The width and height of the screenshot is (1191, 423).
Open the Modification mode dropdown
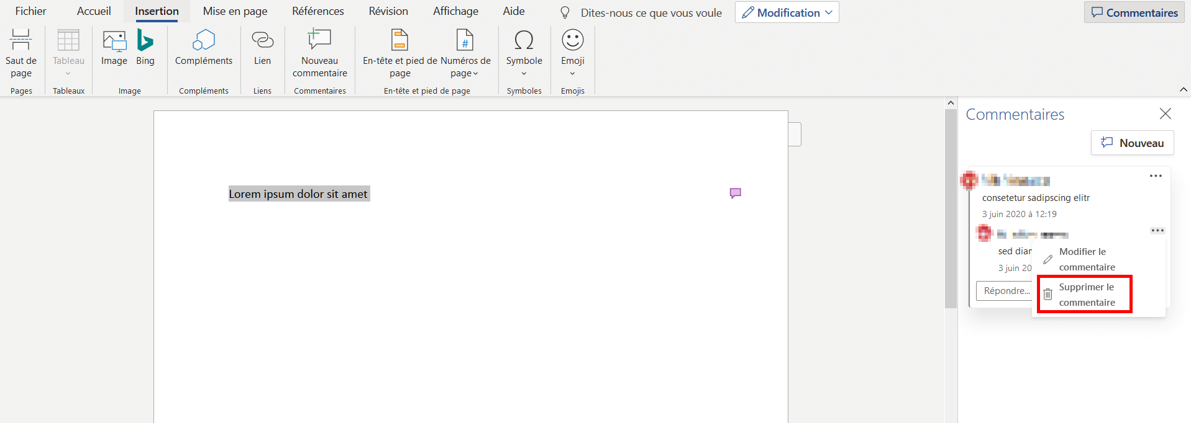click(787, 12)
